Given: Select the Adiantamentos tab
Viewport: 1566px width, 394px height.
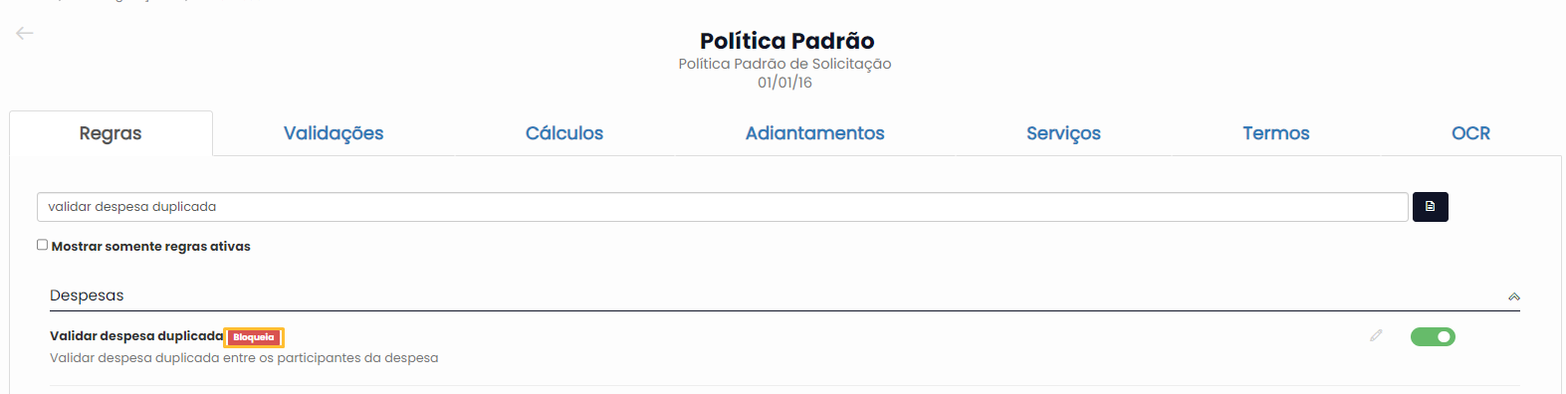Looking at the screenshot, I should tap(814, 133).
